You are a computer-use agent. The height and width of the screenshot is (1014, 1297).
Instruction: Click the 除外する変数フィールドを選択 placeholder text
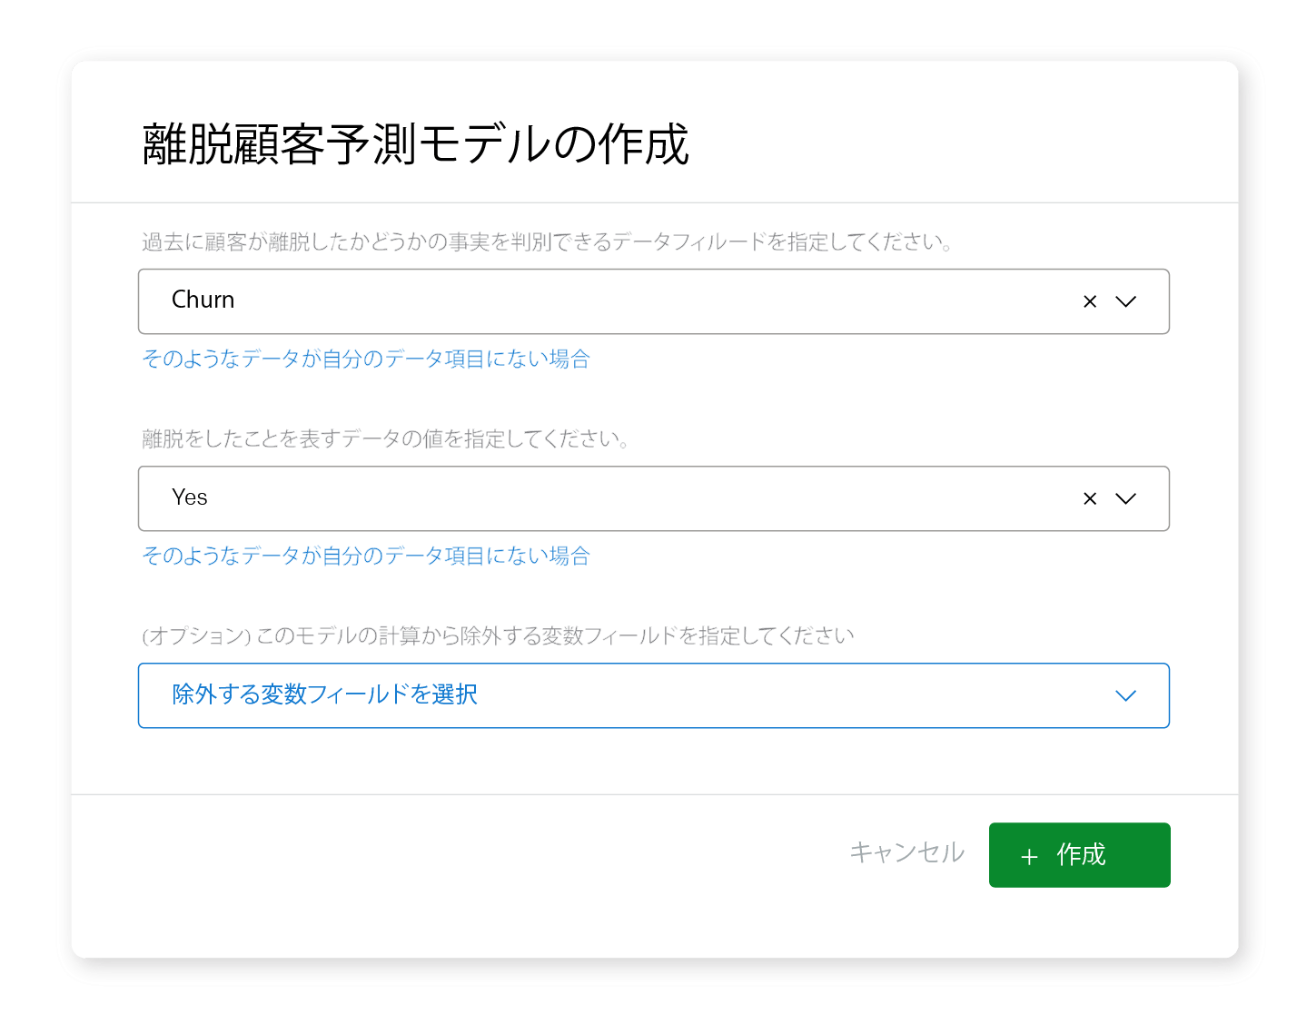(x=324, y=694)
